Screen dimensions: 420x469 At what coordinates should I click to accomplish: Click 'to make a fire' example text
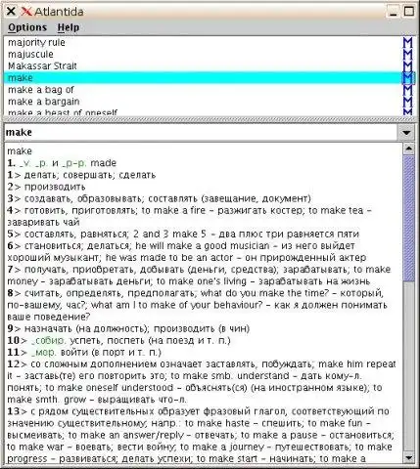tap(173, 210)
